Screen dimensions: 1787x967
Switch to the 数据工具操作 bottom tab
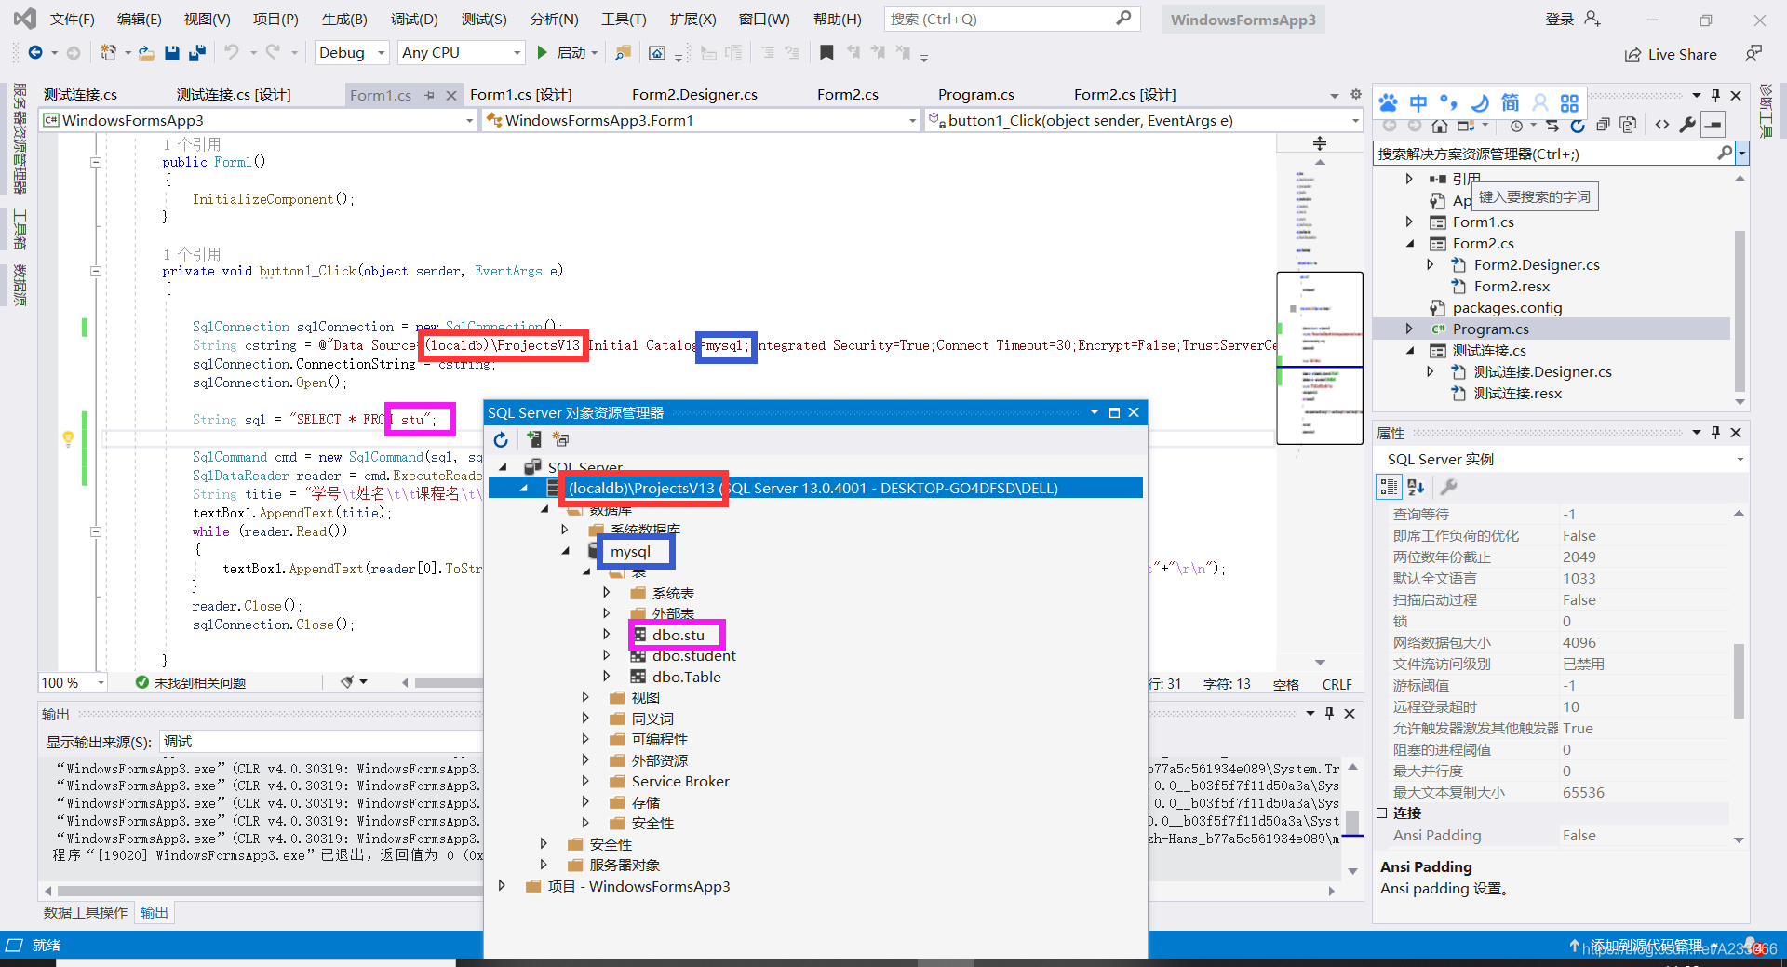[86, 912]
